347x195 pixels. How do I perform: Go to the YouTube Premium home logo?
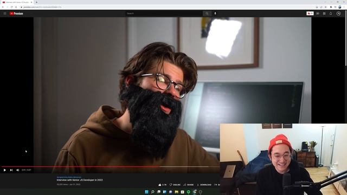click(16, 14)
